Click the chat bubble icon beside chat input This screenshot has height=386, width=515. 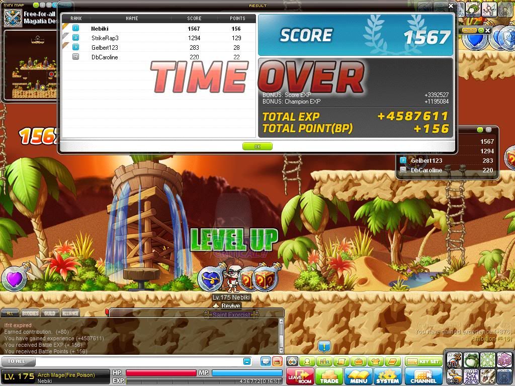266,361
